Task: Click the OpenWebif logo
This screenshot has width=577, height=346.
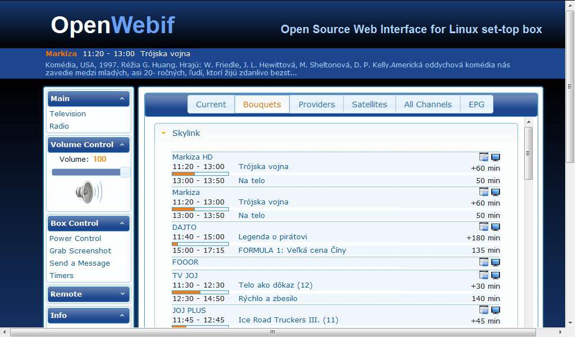Action: tap(113, 25)
